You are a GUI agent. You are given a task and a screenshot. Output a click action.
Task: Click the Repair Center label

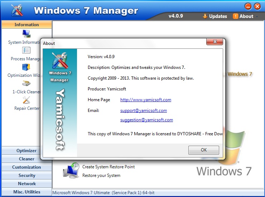pyautogui.click(x=27, y=108)
